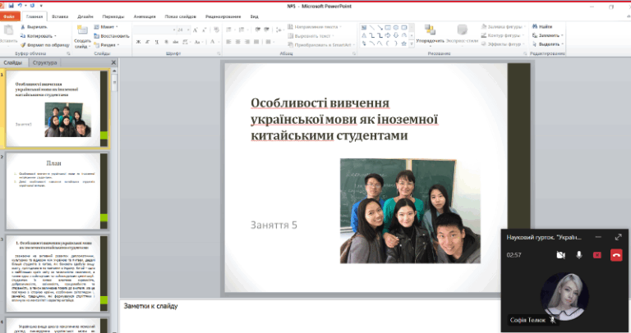This screenshot has height=333, width=631.
Task: Open the Эффекты фигур dropdown
Action: point(504,44)
